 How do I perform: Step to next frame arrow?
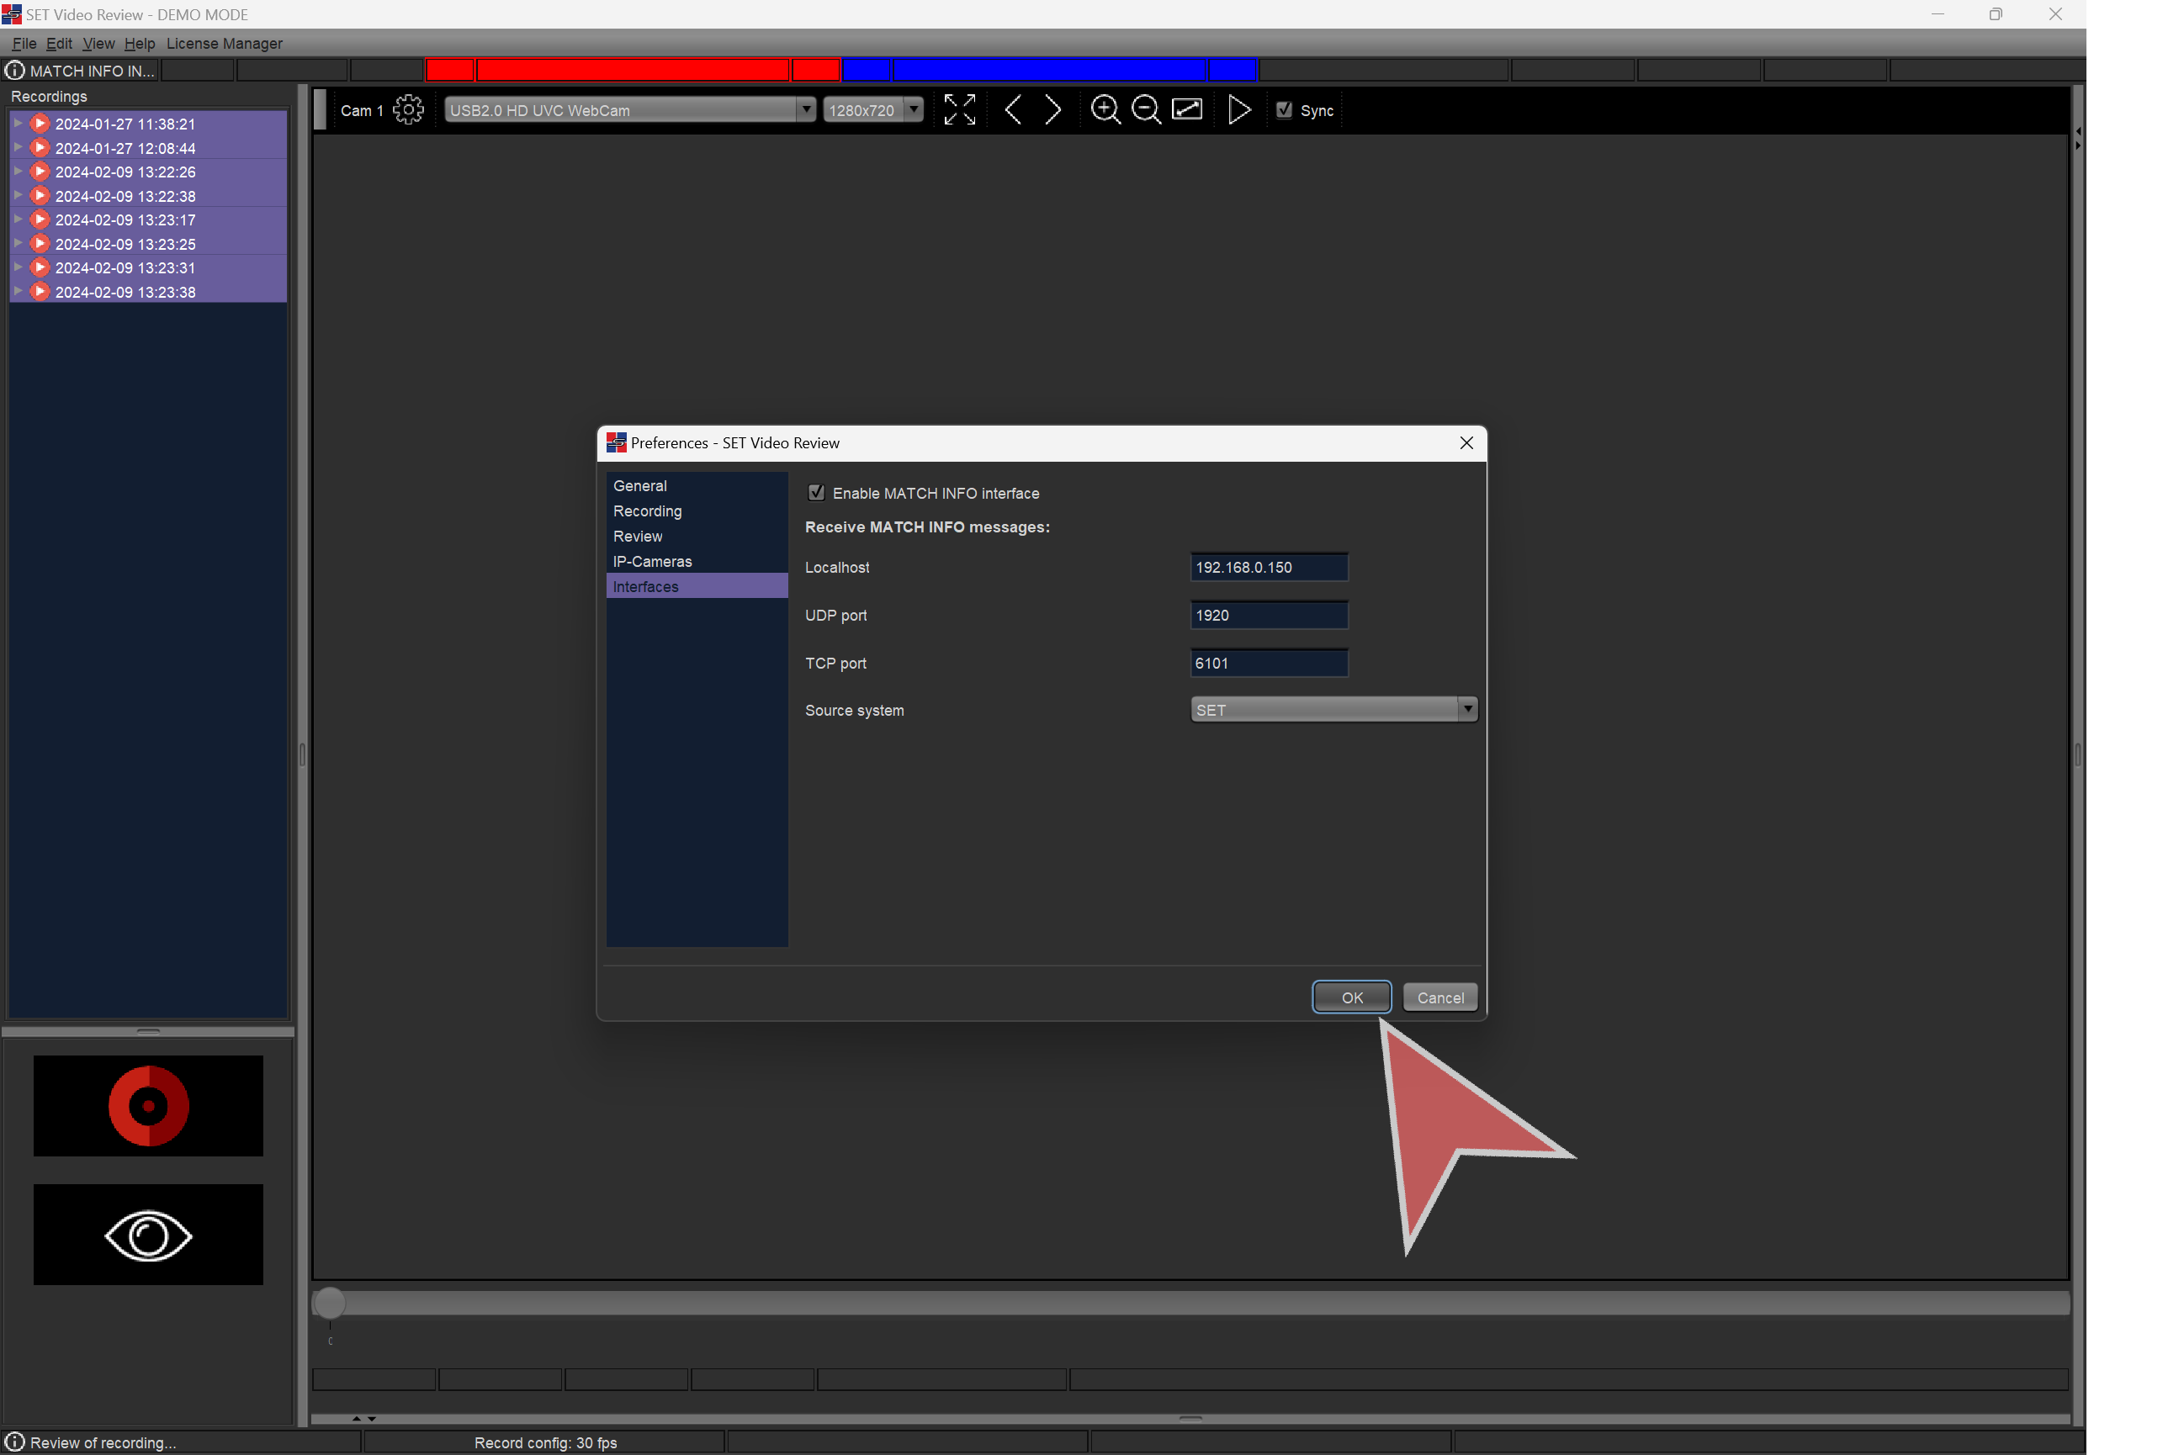(1052, 109)
